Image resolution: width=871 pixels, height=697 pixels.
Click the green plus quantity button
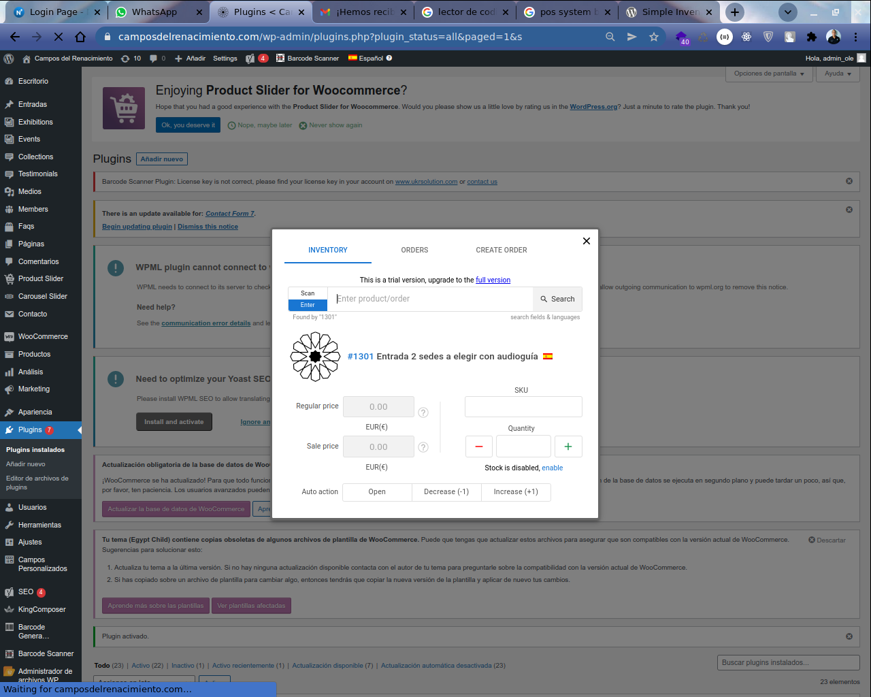click(x=568, y=447)
